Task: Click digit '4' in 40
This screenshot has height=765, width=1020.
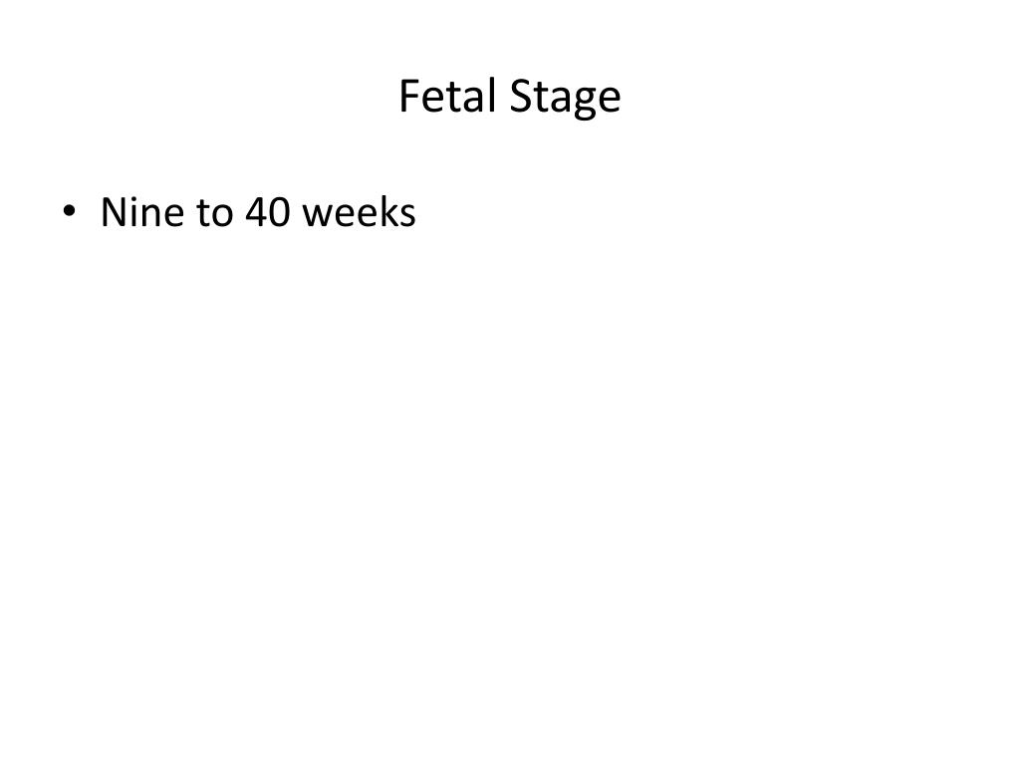Action: 256,213
